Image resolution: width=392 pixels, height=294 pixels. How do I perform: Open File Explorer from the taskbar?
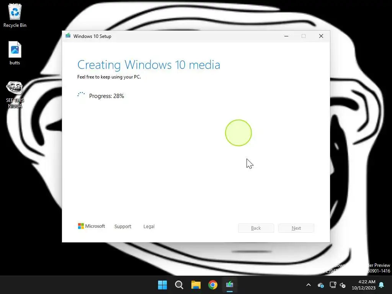(x=196, y=285)
